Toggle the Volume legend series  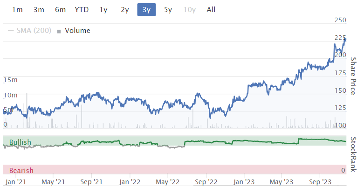(74, 31)
